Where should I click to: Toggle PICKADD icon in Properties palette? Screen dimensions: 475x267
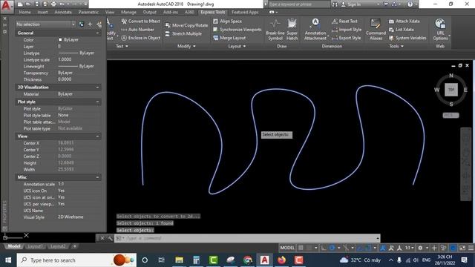tap(81, 24)
